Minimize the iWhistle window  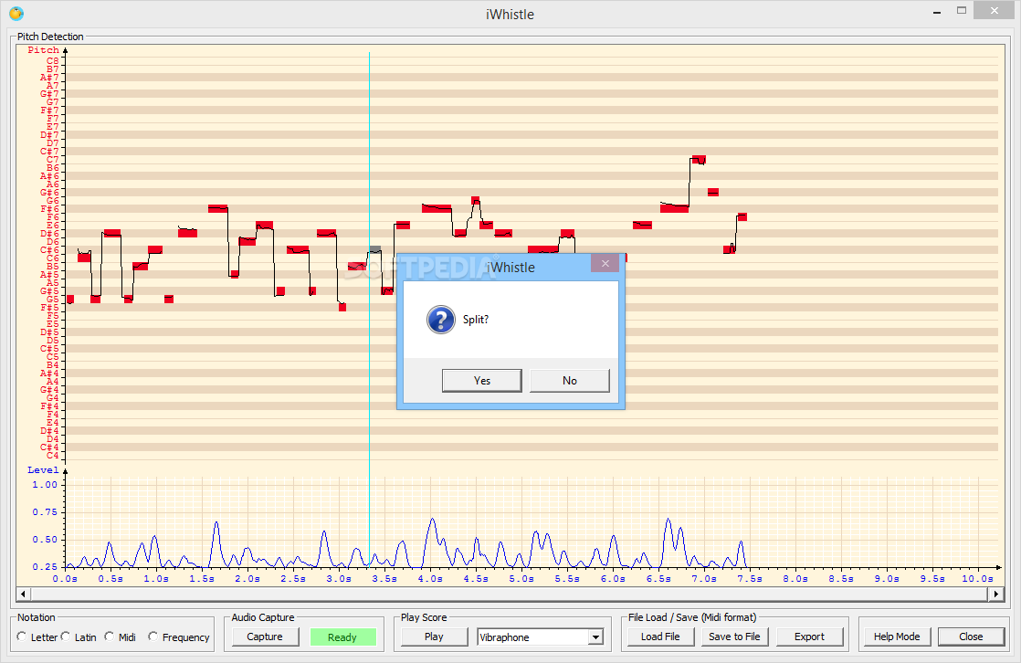[x=937, y=13]
